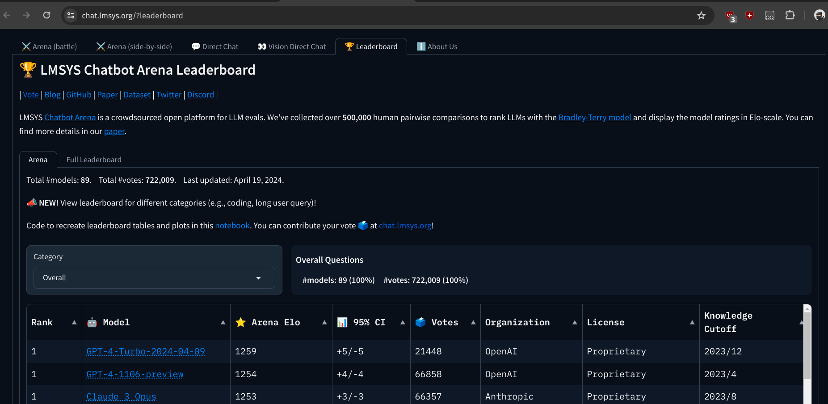Click knowledge cutoff 2023/12
Image resolution: width=828 pixels, height=404 pixels.
click(723, 351)
